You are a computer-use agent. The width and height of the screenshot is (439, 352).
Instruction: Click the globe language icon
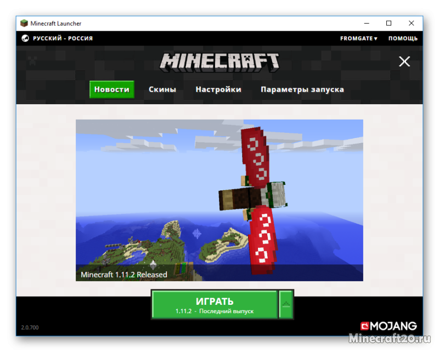25,38
